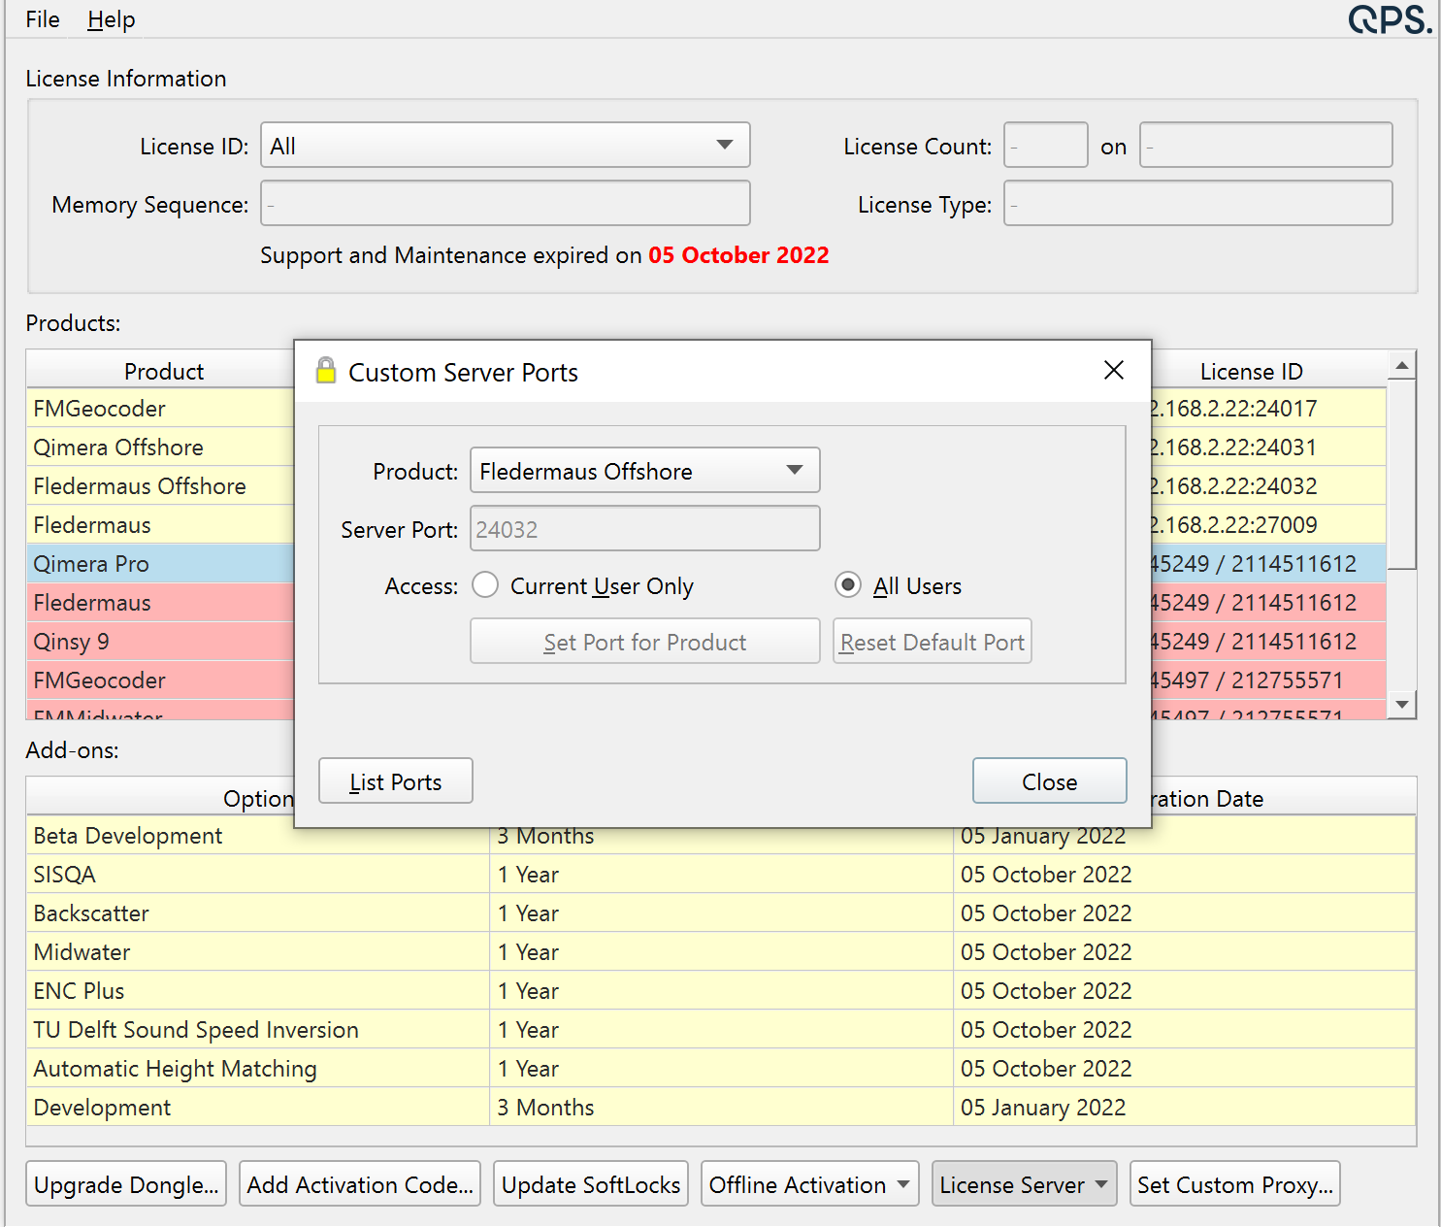Expand the License ID dropdown
The width and height of the screenshot is (1441, 1227).
coord(505,146)
